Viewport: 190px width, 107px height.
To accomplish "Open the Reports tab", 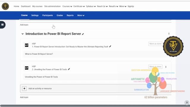I will [70, 15].
